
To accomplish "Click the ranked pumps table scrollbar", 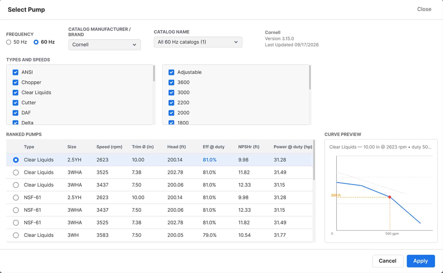I will point(314,160).
